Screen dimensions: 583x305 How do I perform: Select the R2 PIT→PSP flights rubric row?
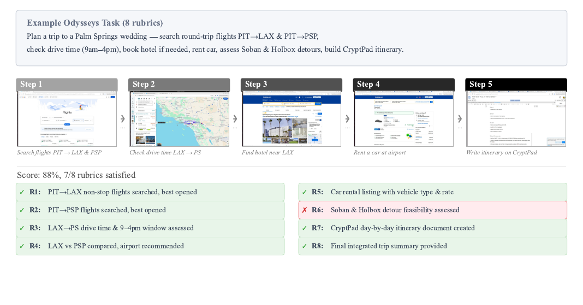pyautogui.click(x=150, y=210)
